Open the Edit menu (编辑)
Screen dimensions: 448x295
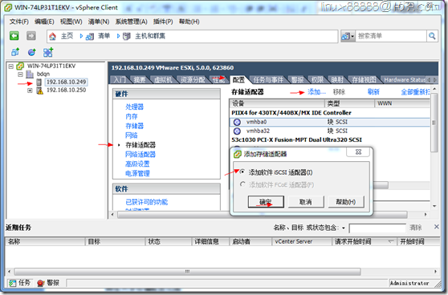pos(44,22)
